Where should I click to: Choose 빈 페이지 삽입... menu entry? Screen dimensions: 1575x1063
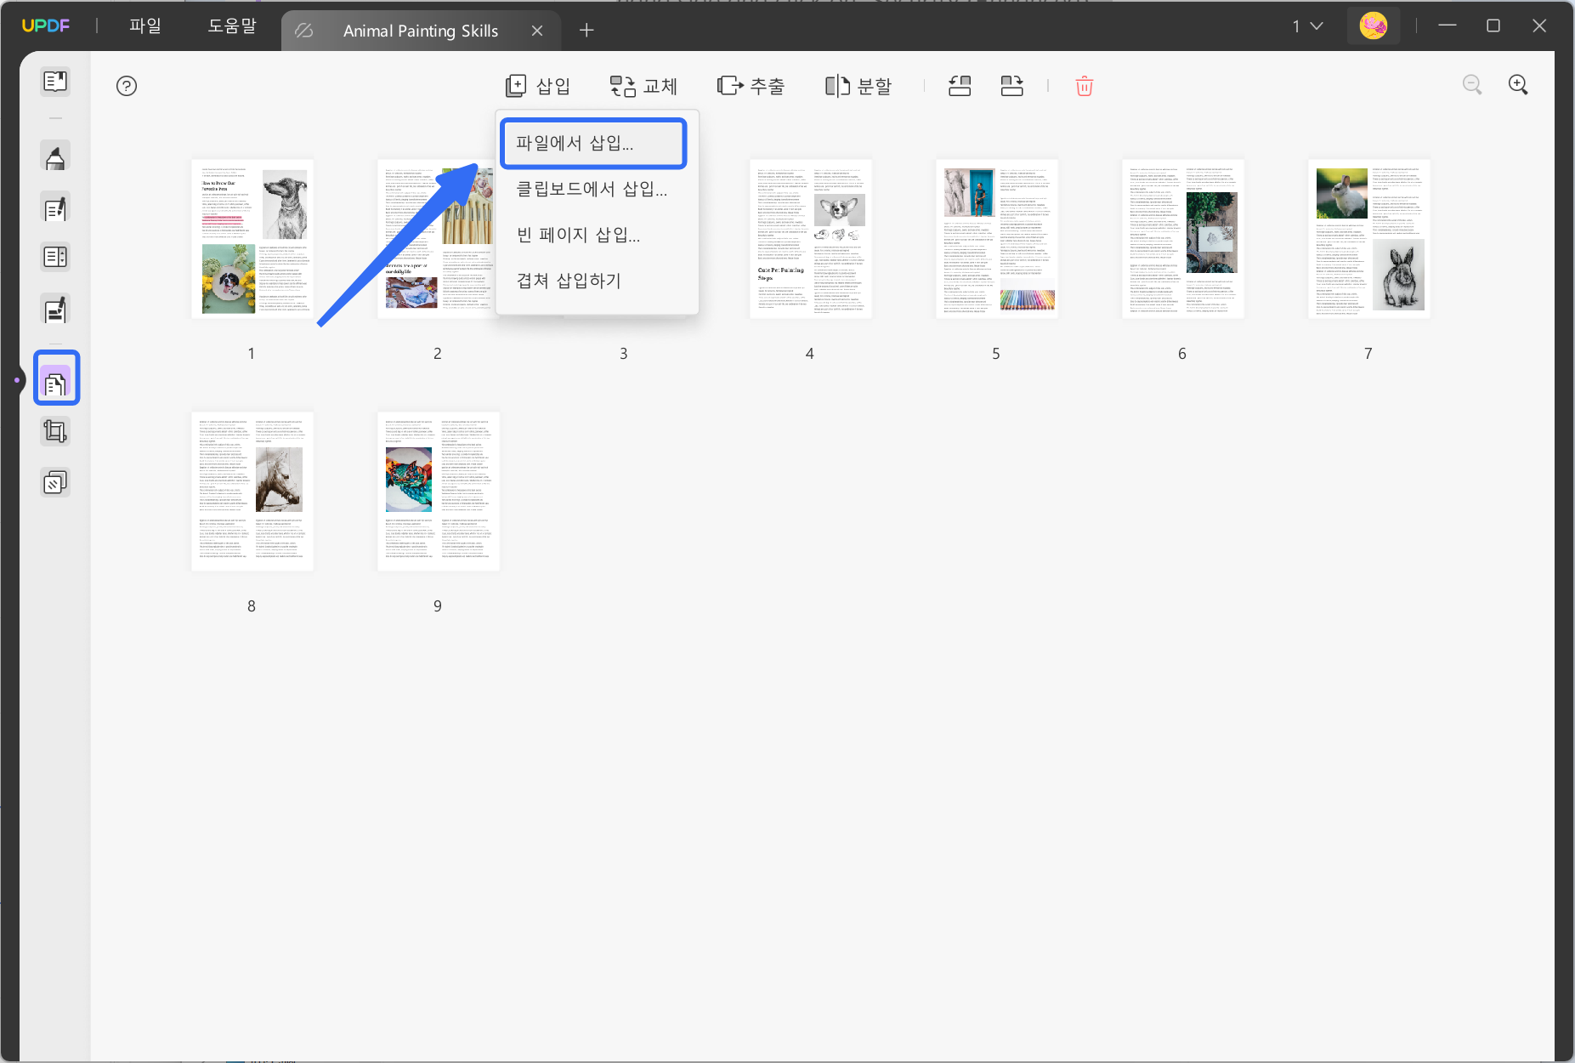pyautogui.click(x=579, y=235)
